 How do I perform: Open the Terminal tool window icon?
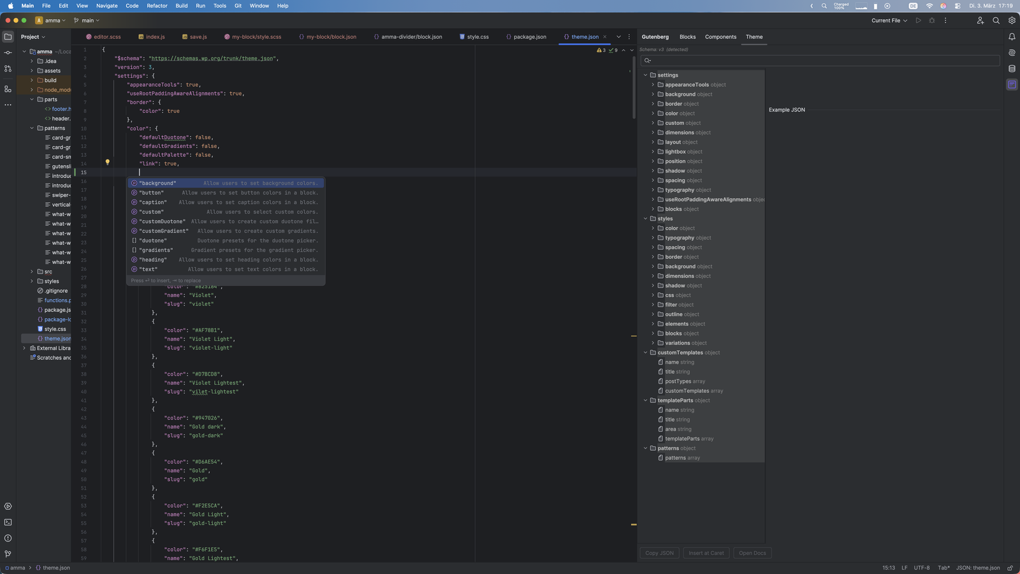(x=8, y=522)
